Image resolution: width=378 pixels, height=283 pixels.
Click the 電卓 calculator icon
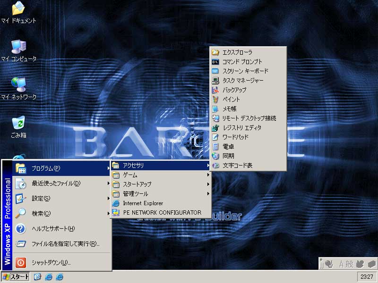point(215,147)
